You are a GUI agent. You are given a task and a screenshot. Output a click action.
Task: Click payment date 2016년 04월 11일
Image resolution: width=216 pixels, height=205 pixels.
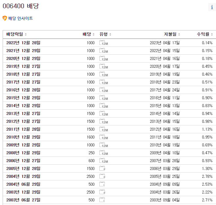(x=165, y=98)
